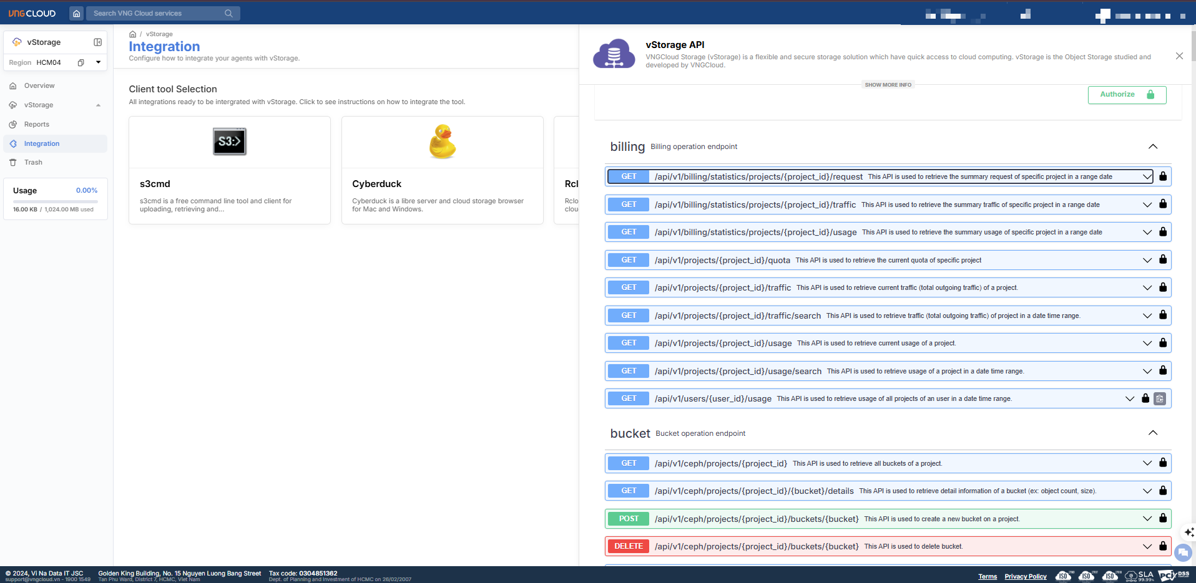Collapse the vStorage sidebar menu group
Viewport: 1196px width, 583px height.
98,105
